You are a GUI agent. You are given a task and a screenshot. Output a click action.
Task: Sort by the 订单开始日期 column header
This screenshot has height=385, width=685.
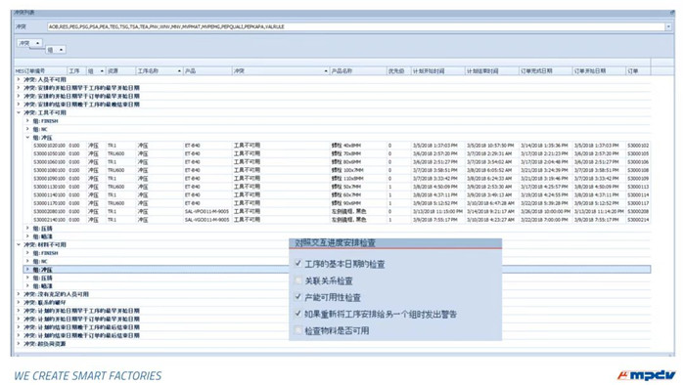(599, 70)
